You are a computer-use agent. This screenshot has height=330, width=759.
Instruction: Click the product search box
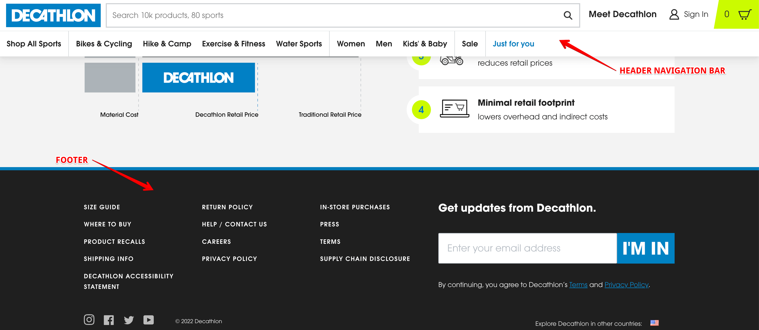click(333, 15)
